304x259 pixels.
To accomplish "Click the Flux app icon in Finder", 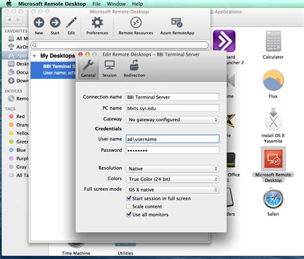I will [273, 81].
